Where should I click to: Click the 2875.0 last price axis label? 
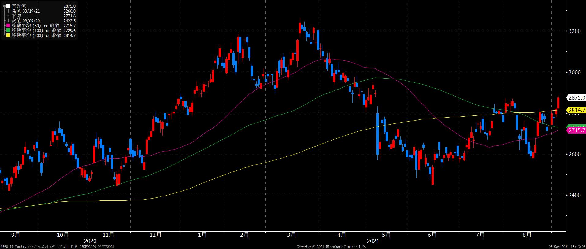(x=576, y=98)
